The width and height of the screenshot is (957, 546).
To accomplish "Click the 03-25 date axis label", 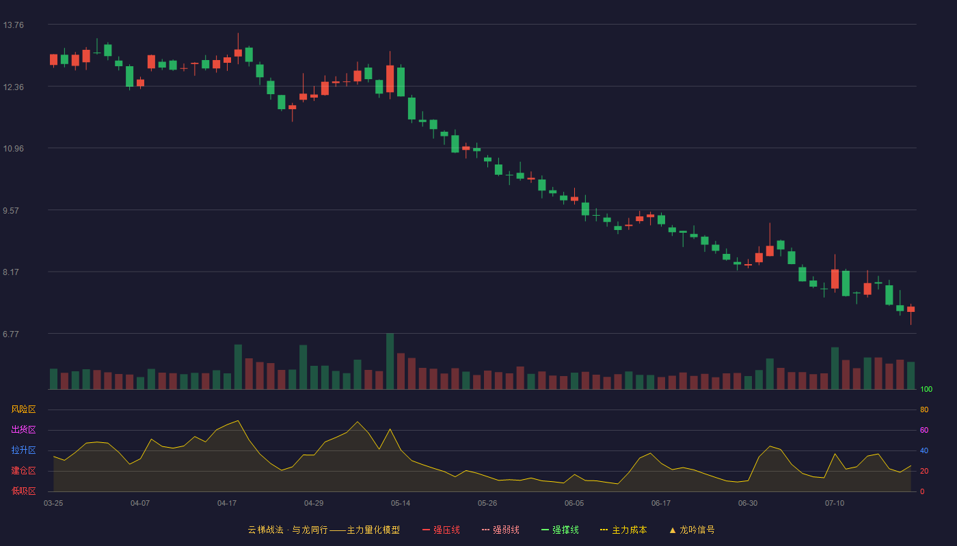I will [53, 503].
